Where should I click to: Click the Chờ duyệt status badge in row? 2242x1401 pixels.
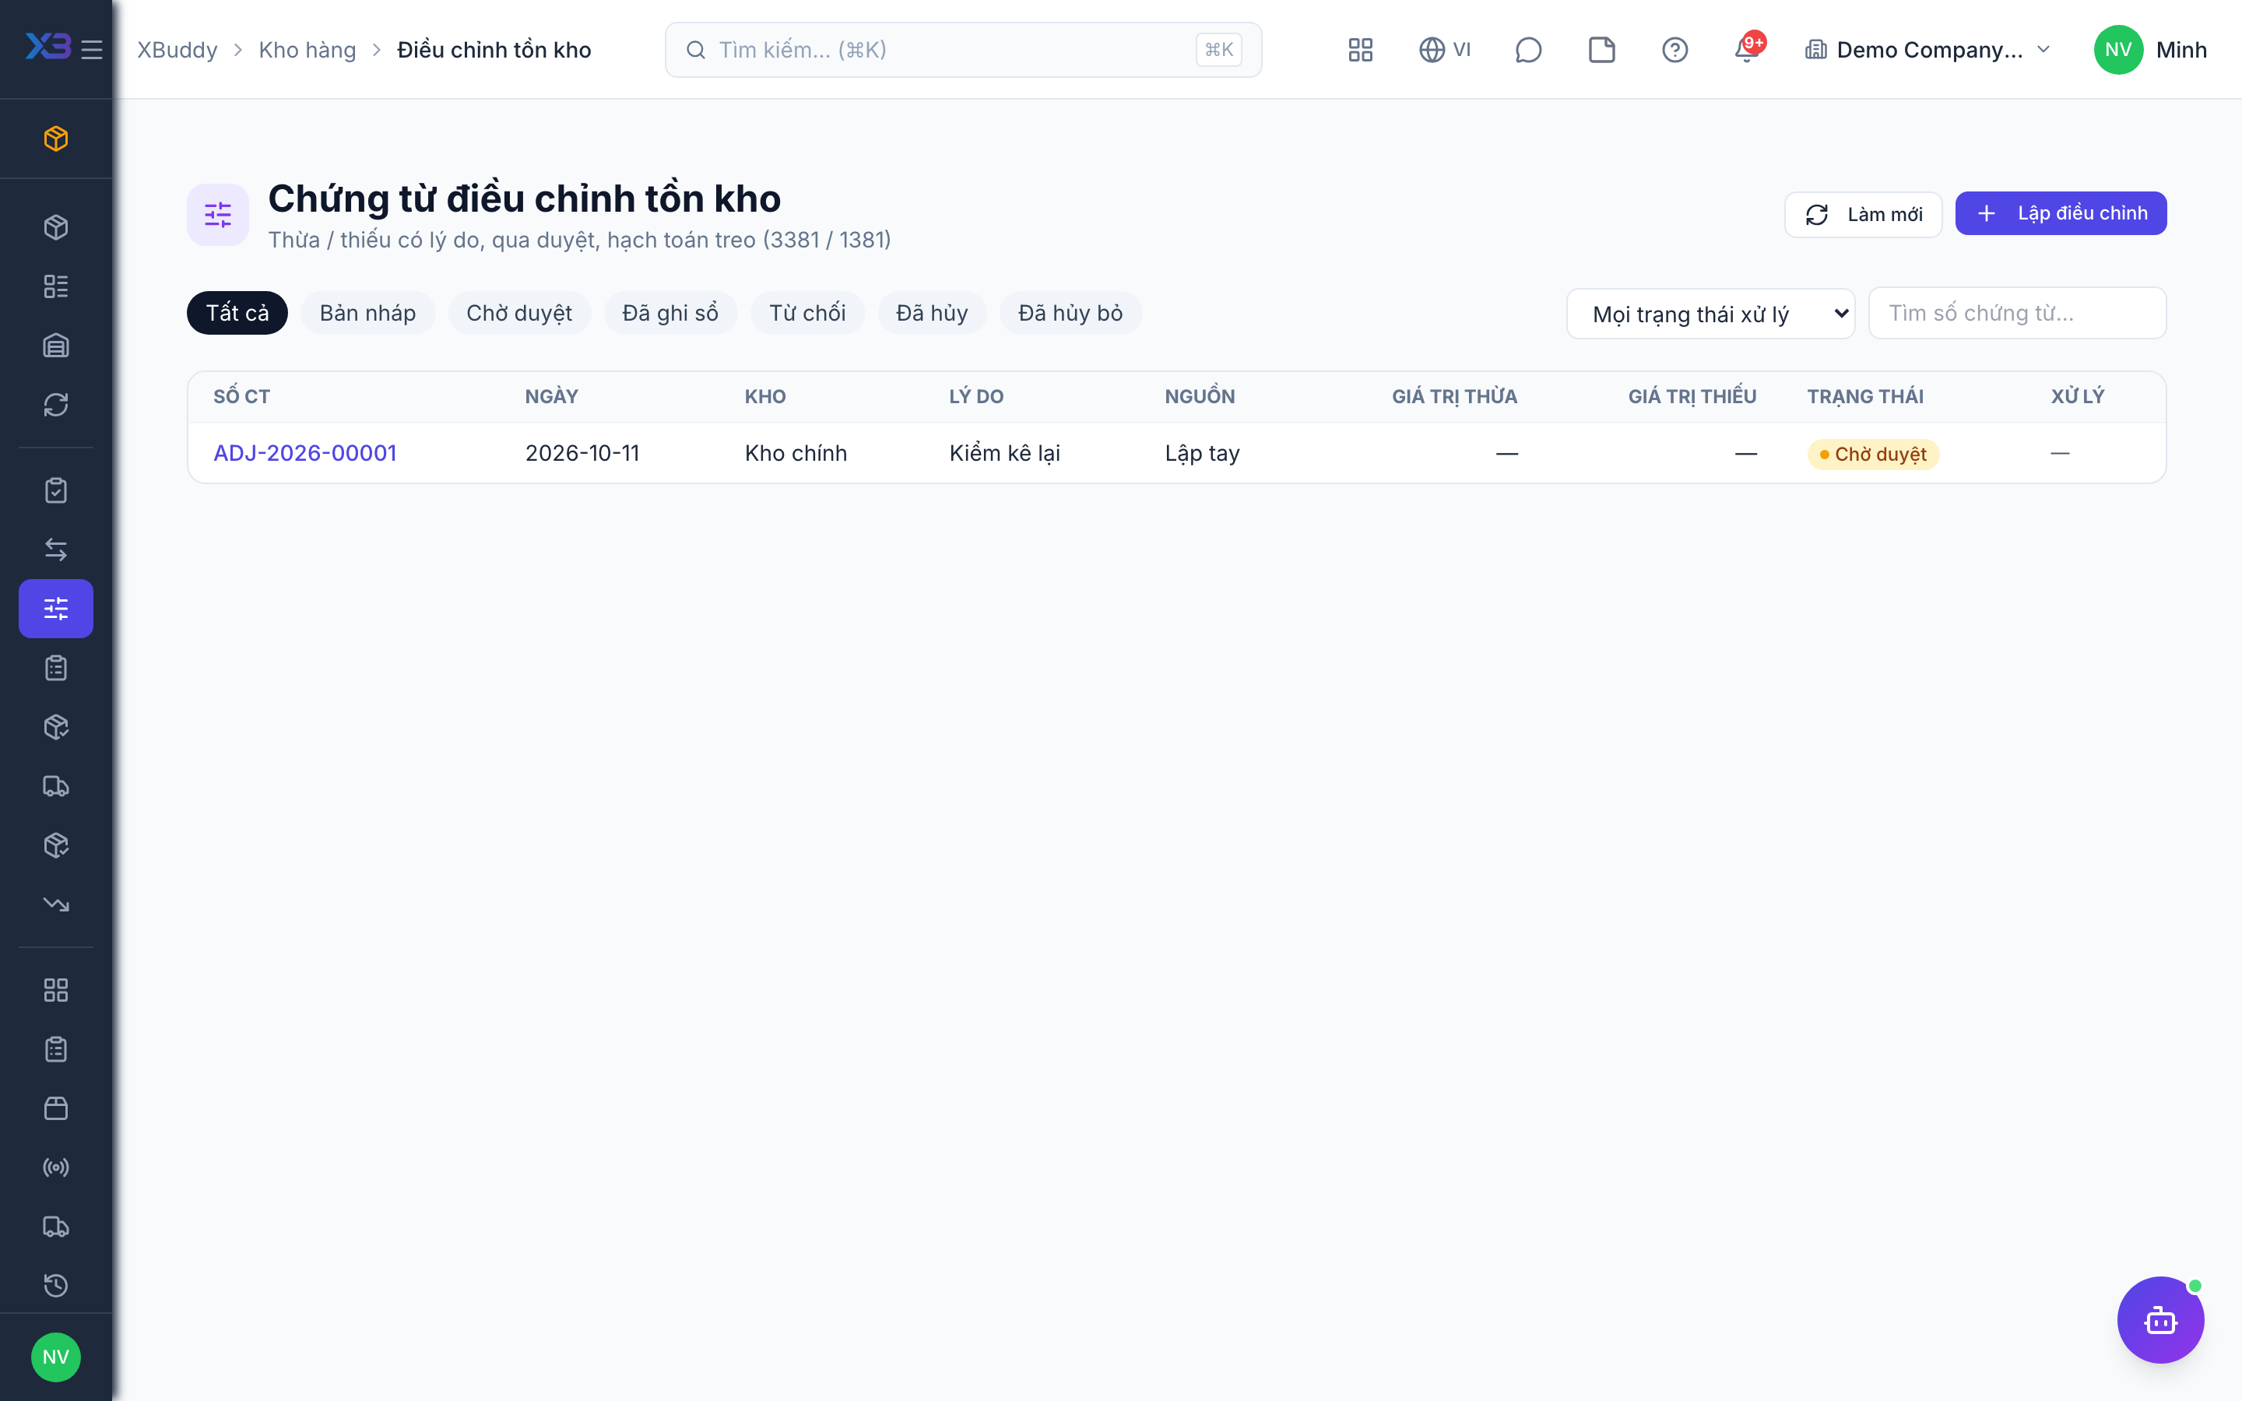(x=1872, y=454)
